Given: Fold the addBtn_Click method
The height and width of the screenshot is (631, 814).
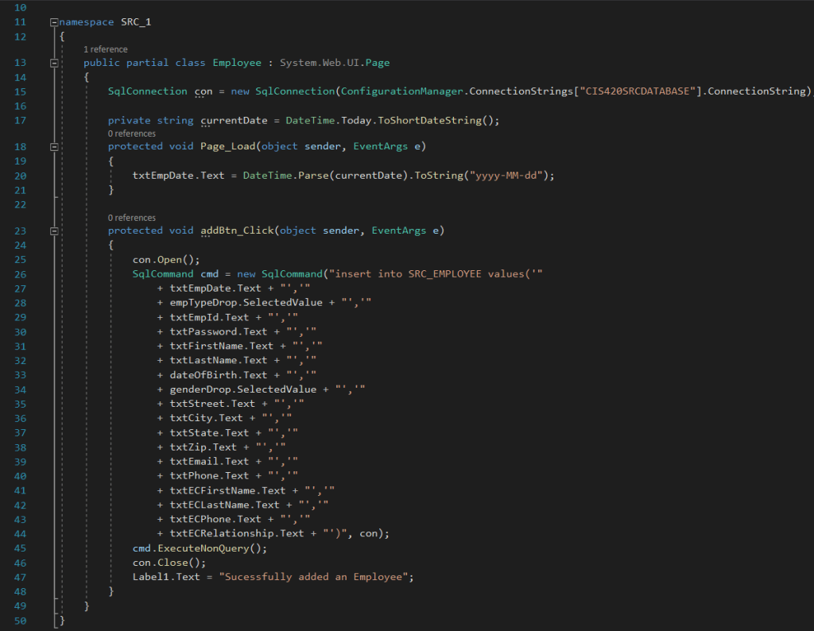Looking at the screenshot, I should tap(53, 231).
